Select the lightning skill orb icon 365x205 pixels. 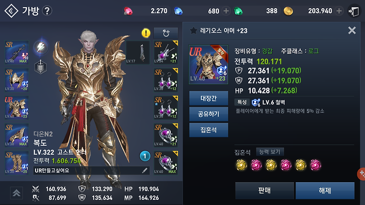[41, 47]
